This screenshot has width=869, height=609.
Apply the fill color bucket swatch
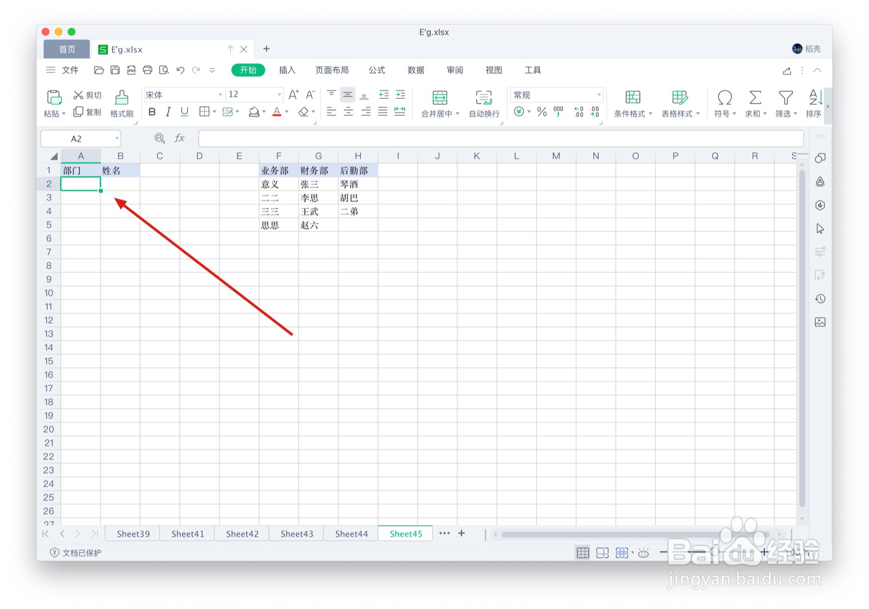click(254, 112)
